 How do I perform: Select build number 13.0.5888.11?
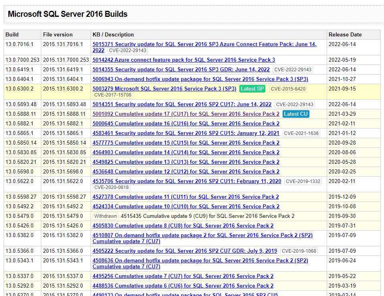(21, 114)
